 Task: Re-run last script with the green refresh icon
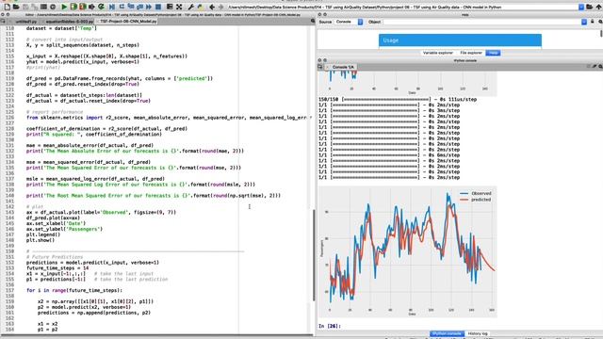coord(101,7)
